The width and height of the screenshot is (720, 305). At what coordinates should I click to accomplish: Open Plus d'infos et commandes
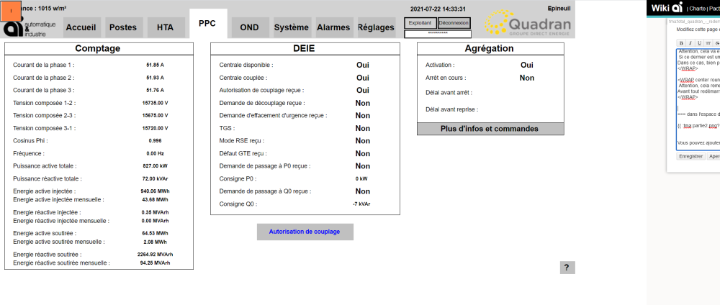point(490,129)
